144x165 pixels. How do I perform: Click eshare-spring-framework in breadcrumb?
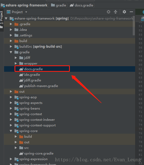(x=26, y=5)
